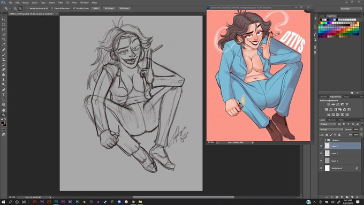Select the Brush tool
364x205 pixels.
tap(4, 55)
